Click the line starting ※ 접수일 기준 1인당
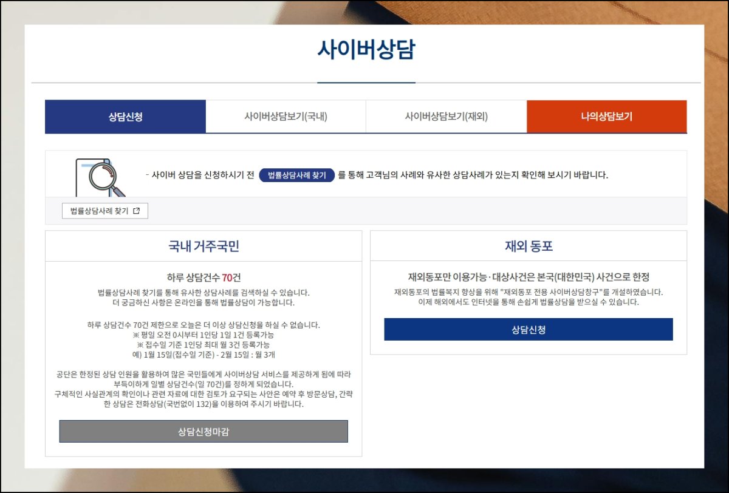 click(204, 345)
